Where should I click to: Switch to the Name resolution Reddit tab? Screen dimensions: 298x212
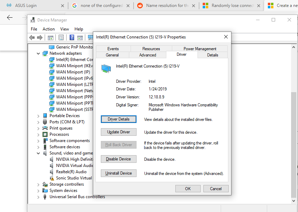(166, 6)
